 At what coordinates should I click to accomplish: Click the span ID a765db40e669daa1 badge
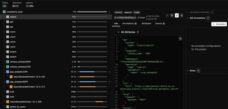click(125, 18)
